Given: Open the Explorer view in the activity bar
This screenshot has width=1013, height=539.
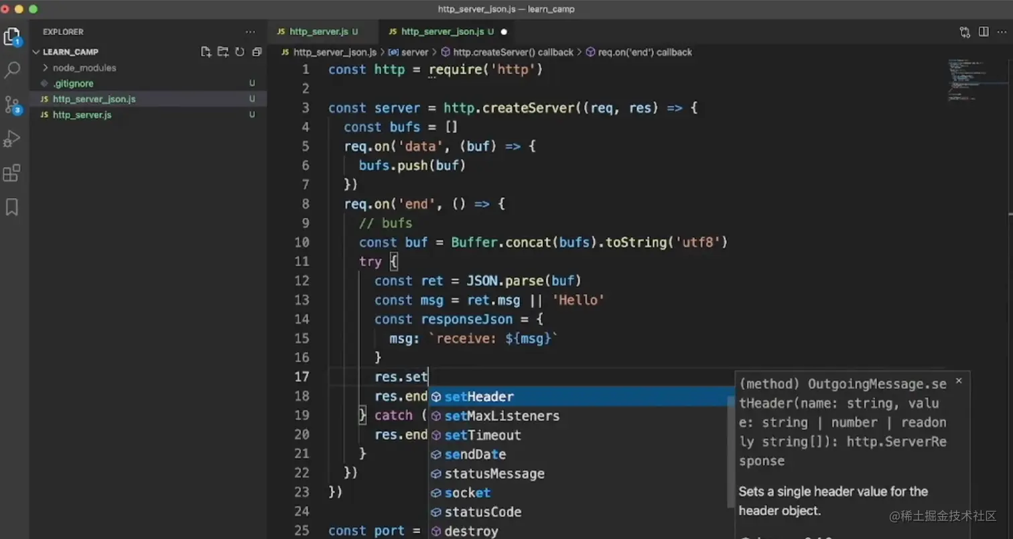Looking at the screenshot, I should tap(12, 37).
